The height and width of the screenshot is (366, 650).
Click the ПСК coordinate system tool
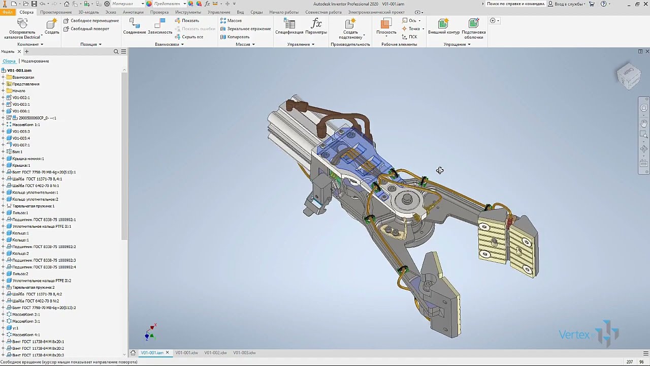coord(409,37)
